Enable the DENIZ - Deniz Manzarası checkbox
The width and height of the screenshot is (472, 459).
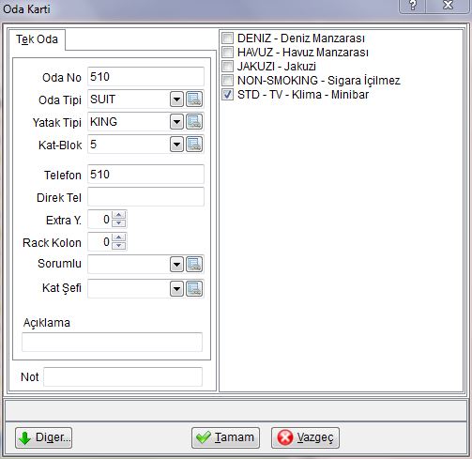click(227, 38)
